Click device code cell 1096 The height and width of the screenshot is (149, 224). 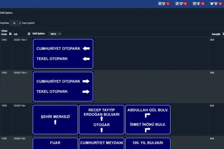tap(4, 139)
